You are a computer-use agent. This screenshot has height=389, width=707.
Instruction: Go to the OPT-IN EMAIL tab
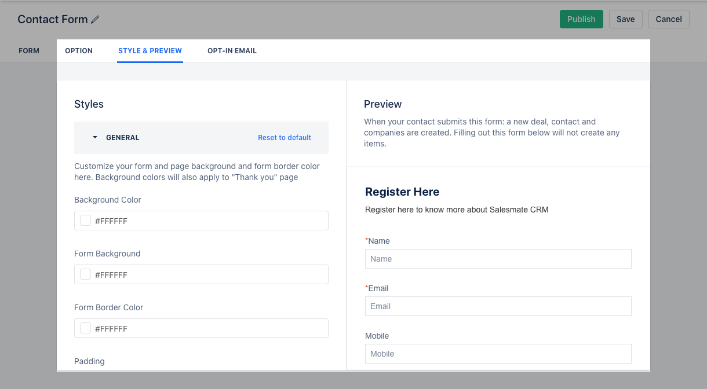tap(232, 51)
